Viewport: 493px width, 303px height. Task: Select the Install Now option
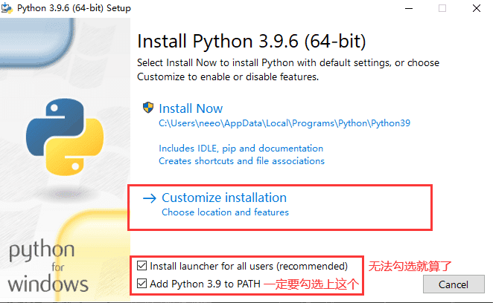tap(191, 108)
